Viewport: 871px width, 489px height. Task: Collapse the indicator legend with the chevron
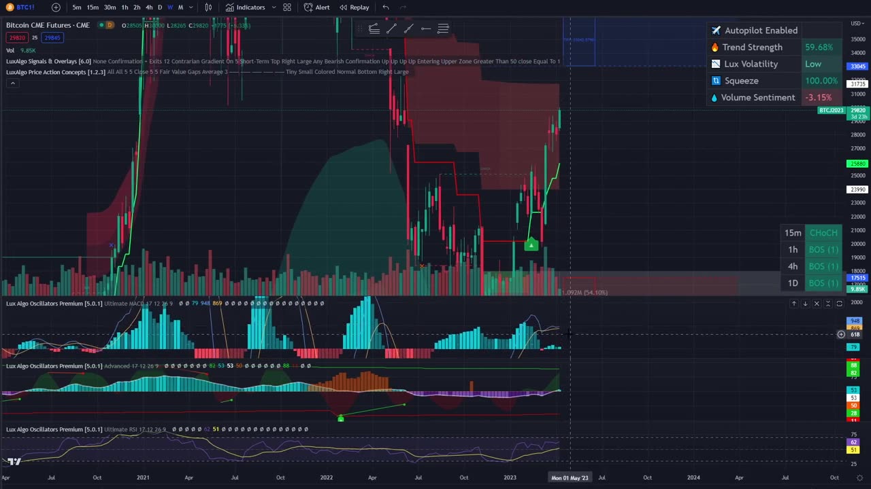[12, 83]
